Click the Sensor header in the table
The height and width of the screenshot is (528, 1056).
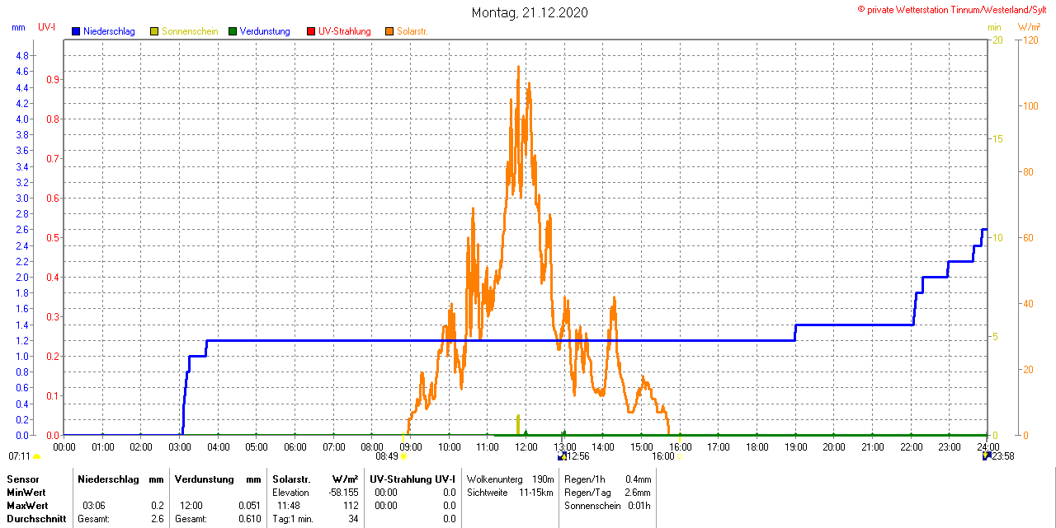pyautogui.click(x=22, y=479)
